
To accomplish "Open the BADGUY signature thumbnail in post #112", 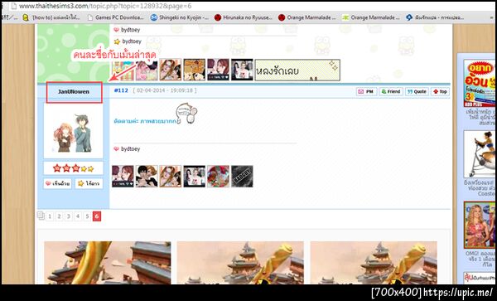I will (242, 176).
